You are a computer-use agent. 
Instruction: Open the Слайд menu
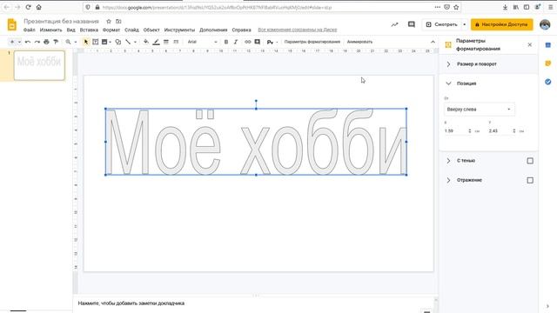click(x=131, y=30)
